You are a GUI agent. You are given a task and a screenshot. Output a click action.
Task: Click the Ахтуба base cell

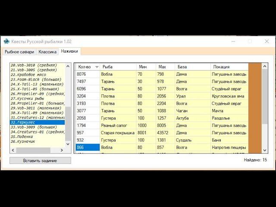pyautogui.click(x=193, y=118)
